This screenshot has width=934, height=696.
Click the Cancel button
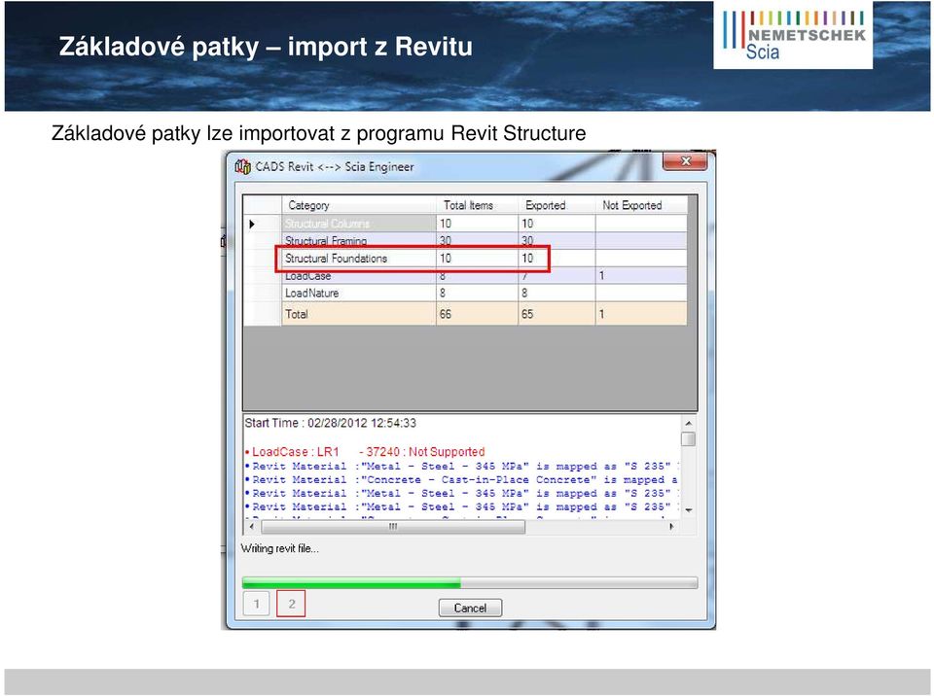click(x=470, y=608)
